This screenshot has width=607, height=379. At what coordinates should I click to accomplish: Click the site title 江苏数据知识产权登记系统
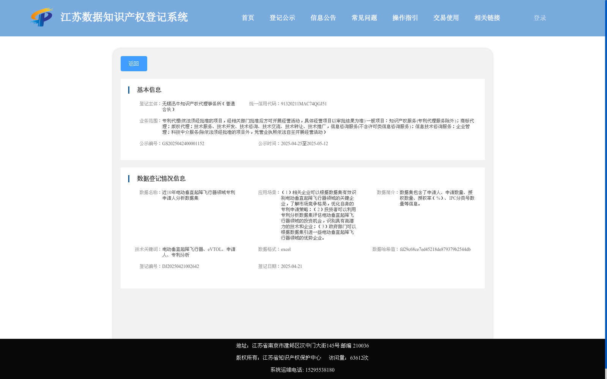click(x=124, y=17)
